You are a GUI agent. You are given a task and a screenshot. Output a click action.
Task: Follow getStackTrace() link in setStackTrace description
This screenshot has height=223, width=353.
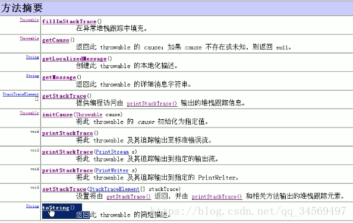pos(129,197)
